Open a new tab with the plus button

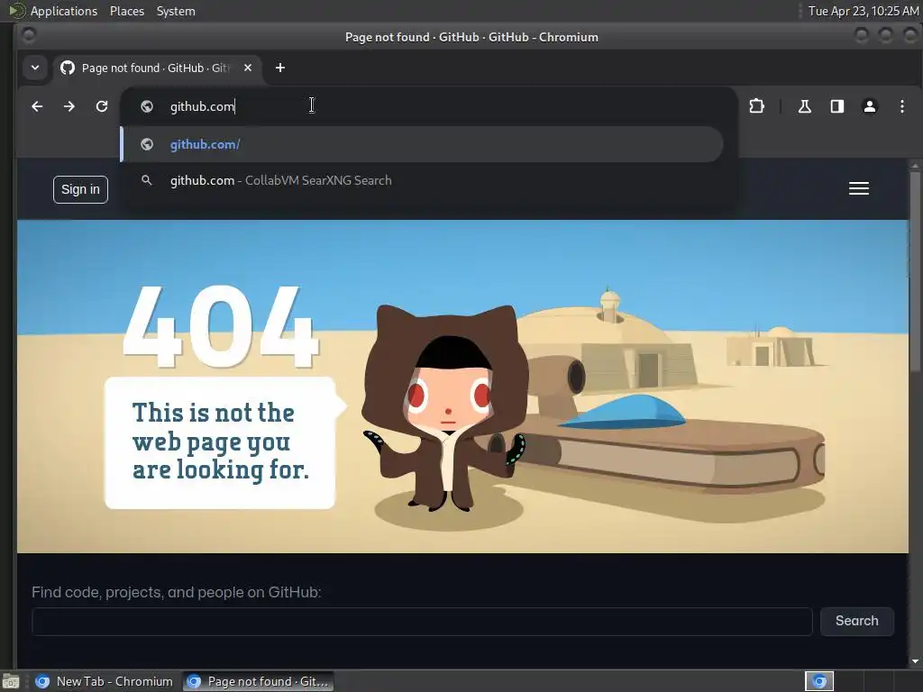(280, 68)
